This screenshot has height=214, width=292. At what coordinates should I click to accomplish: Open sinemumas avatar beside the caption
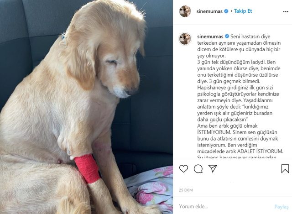point(185,38)
